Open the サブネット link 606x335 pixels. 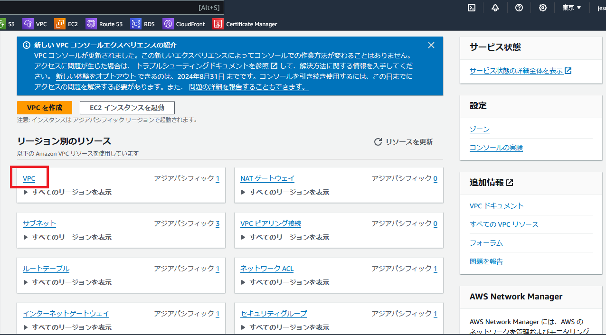39,223
